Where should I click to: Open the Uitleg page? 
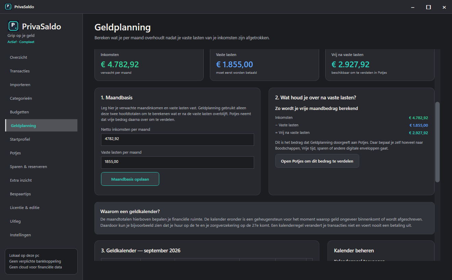pos(41,221)
